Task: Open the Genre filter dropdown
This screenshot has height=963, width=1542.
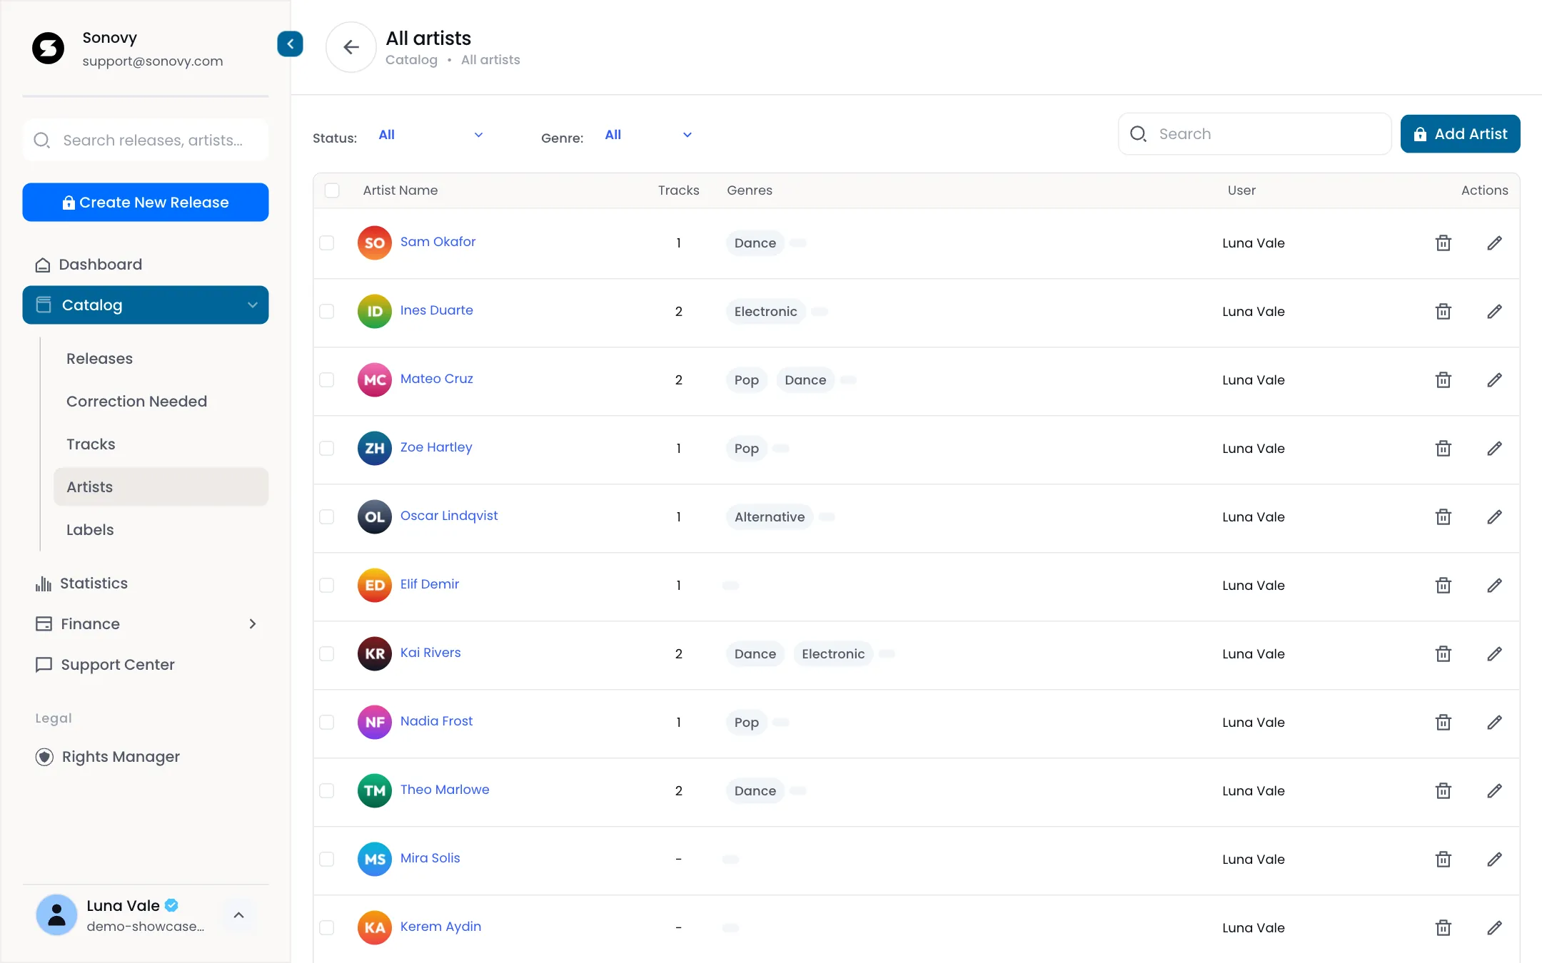Action: 648,135
